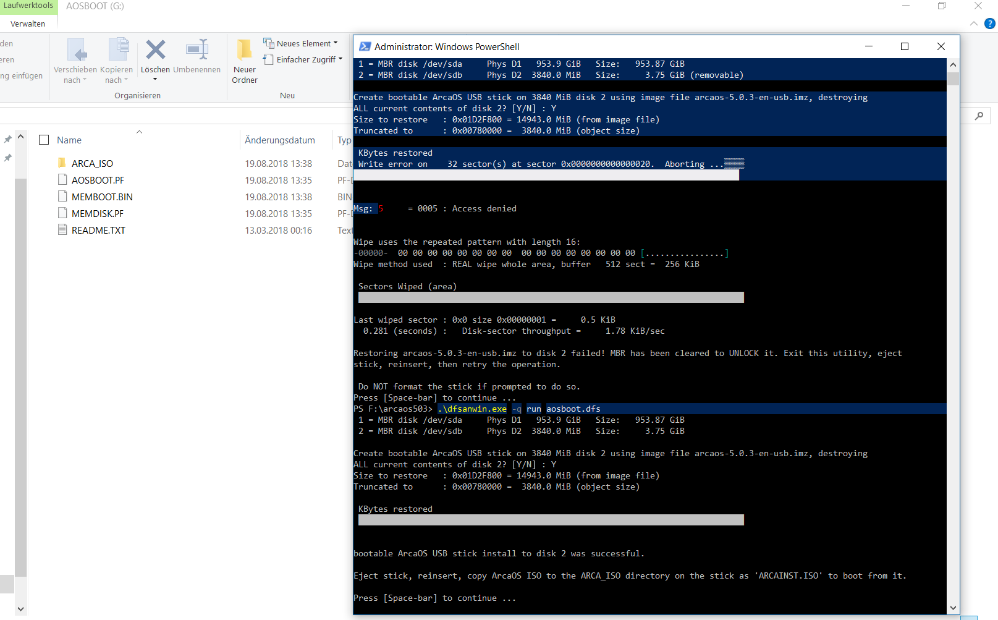Select the MEMBOOT.BIN file name
Screen dimensions: 998x620
pos(102,197)
